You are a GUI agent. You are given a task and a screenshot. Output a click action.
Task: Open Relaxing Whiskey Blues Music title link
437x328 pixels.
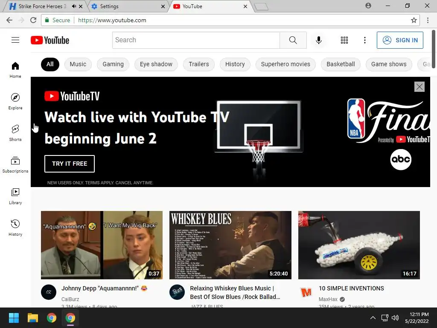[235, 293]
